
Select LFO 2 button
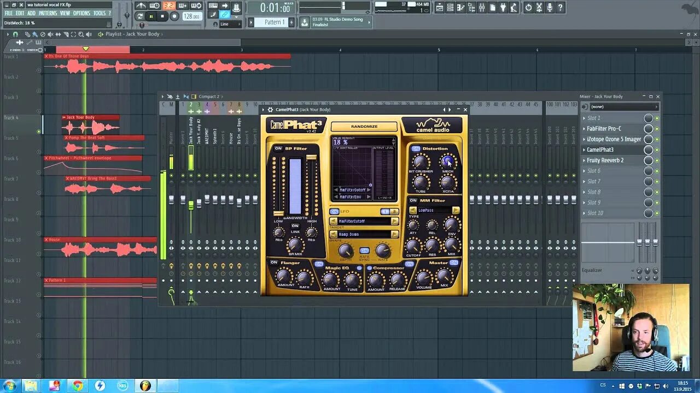(394, 211)
